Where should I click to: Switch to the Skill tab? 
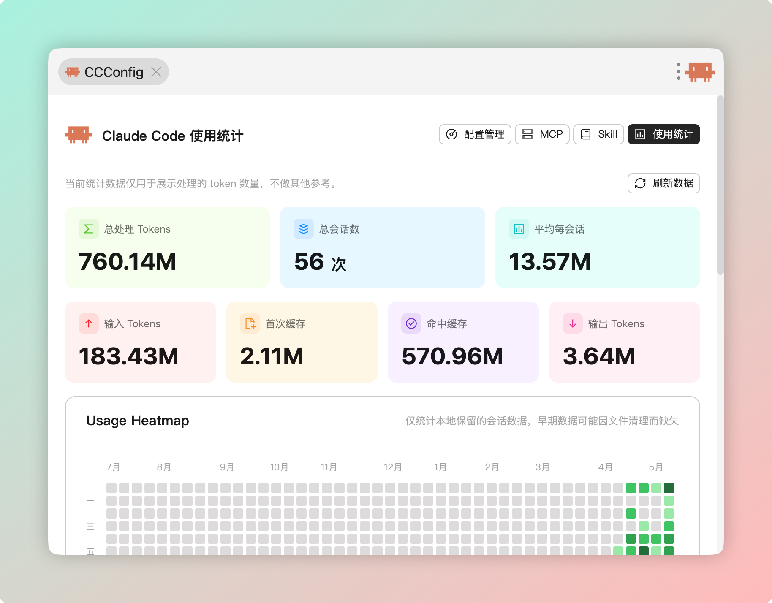click(598, 134)
